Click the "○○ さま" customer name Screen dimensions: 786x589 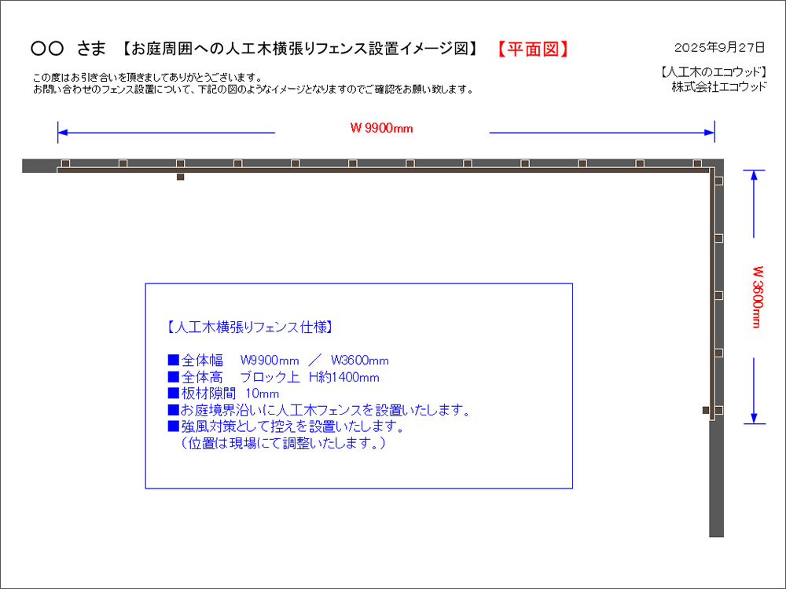pyautogui.click(x=68, y=49)
